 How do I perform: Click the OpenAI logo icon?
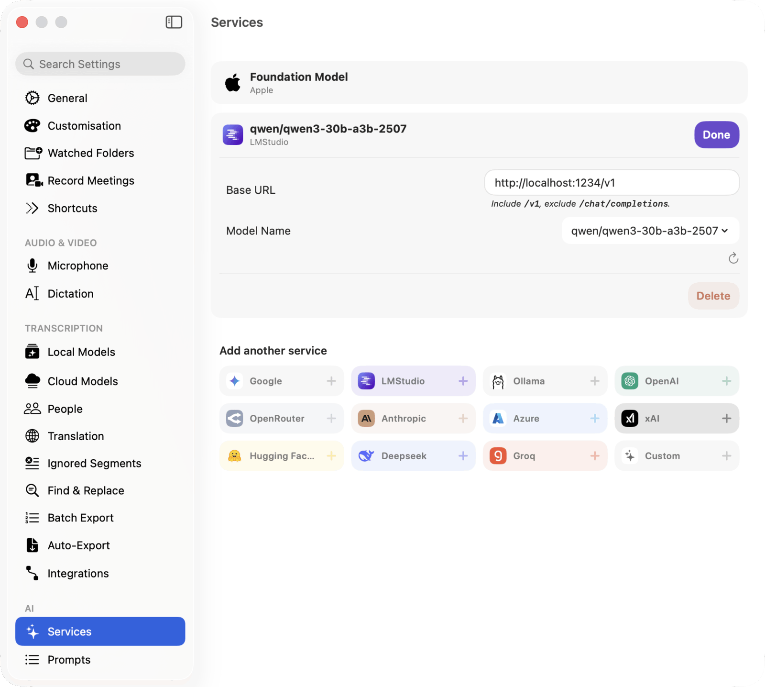630,381
